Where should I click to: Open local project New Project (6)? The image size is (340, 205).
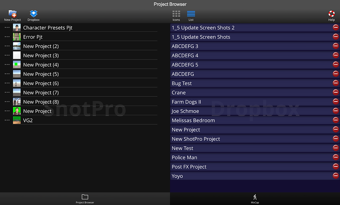41,83
